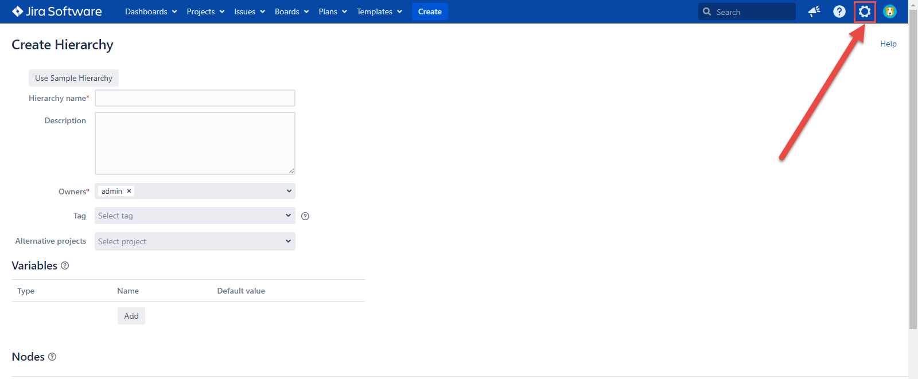
Task: Open the feedback megaphone icon
Action: [x=814, y=11]
